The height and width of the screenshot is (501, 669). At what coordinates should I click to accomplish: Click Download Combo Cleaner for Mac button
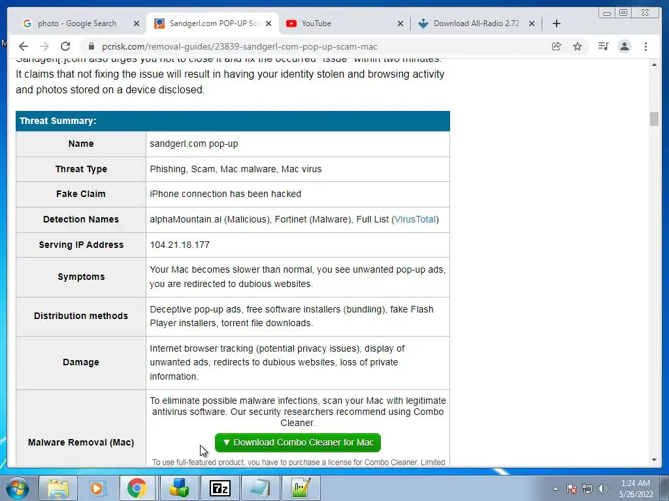point(298,443)
